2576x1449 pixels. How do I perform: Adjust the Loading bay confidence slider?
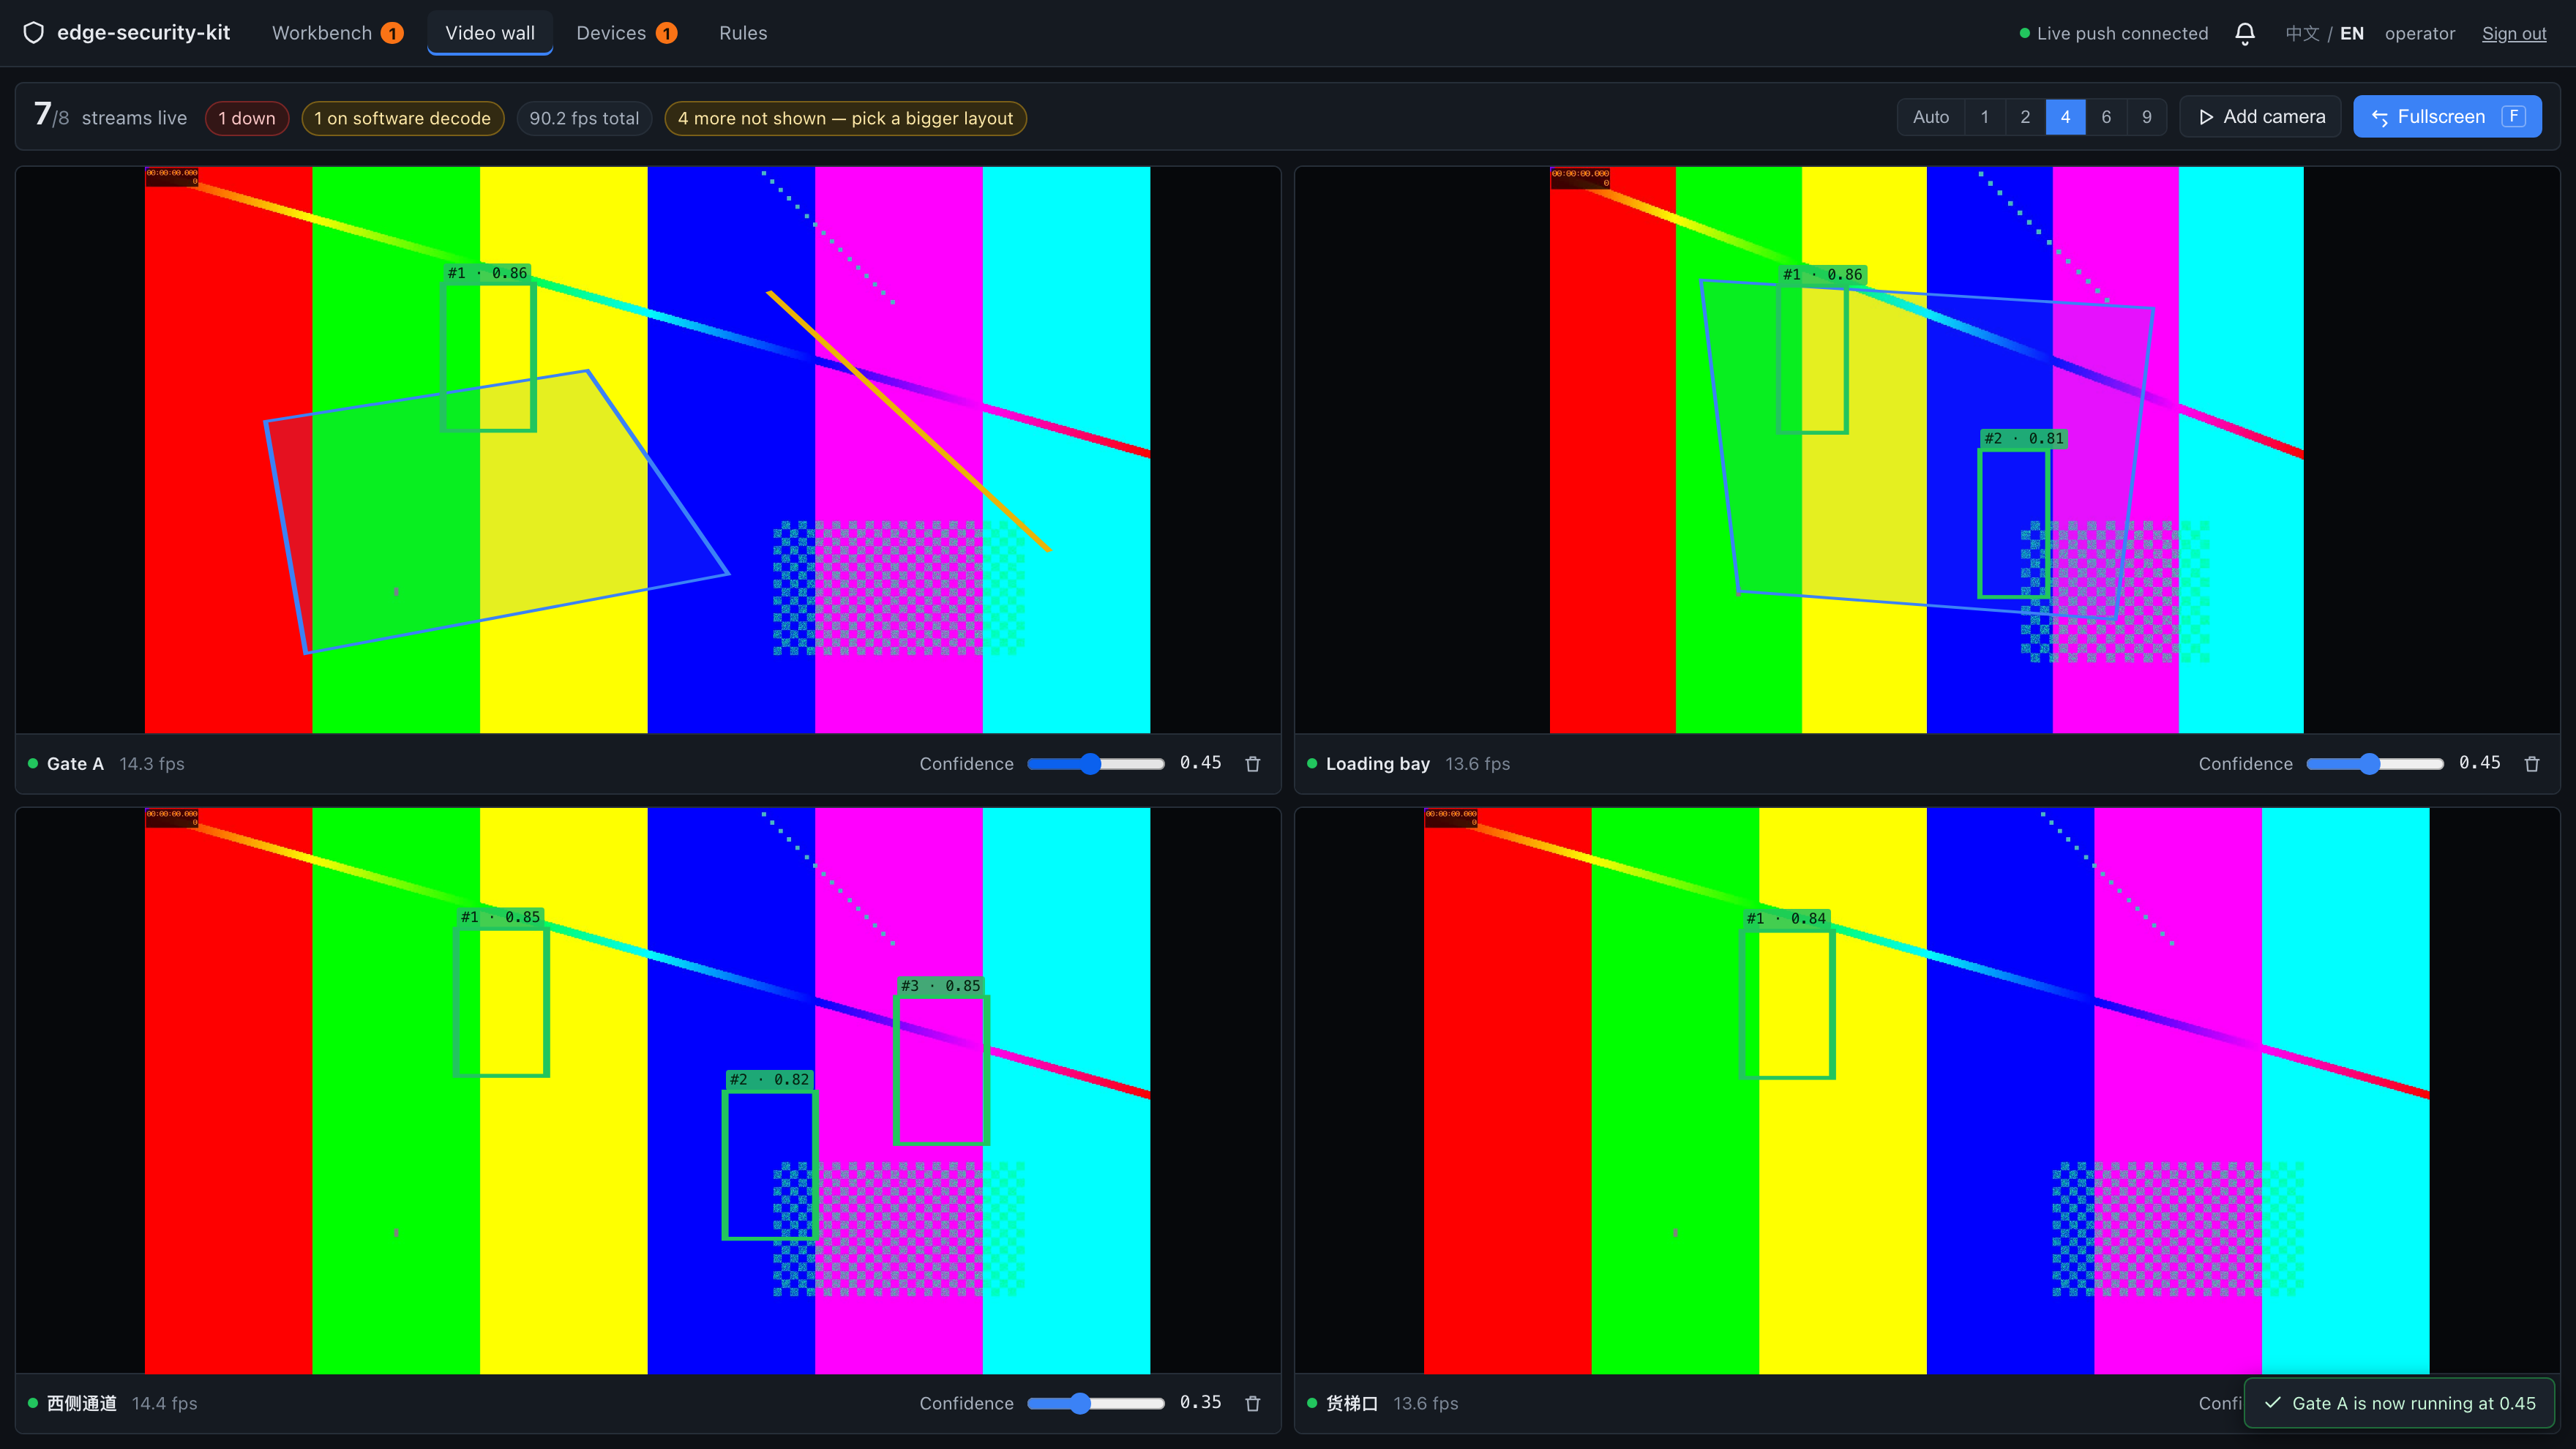tap(2375, 764)
